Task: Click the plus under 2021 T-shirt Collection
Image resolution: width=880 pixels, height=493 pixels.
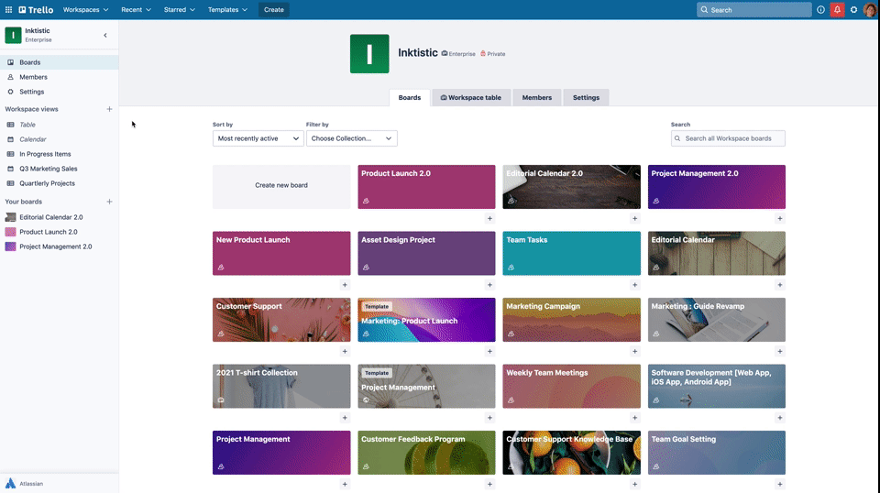Action: pyautogui.click(x=345, y=418)
